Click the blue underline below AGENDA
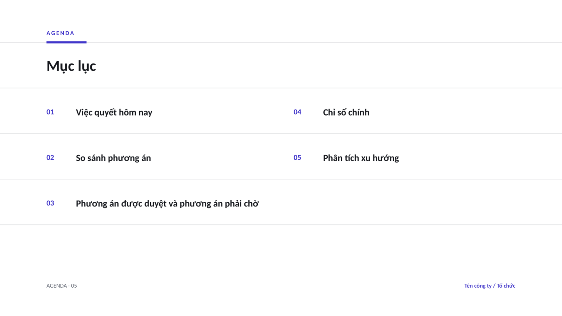Screen dimensions: 562x316 [66, 42]
